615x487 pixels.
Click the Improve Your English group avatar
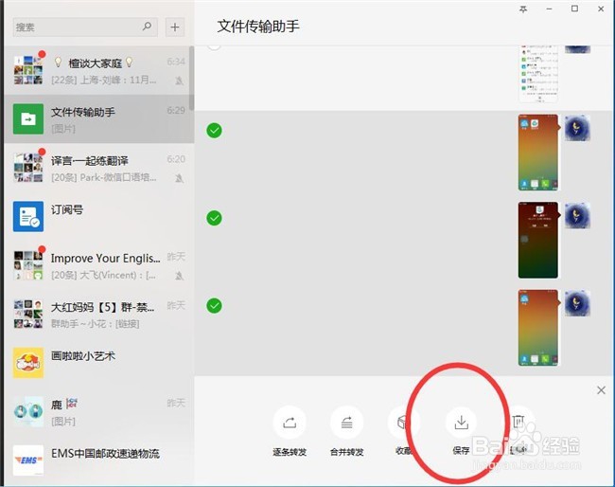(28, 265)
